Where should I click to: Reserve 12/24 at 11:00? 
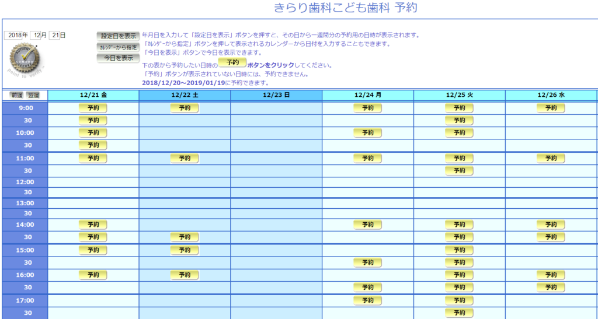tap(368, 159)
